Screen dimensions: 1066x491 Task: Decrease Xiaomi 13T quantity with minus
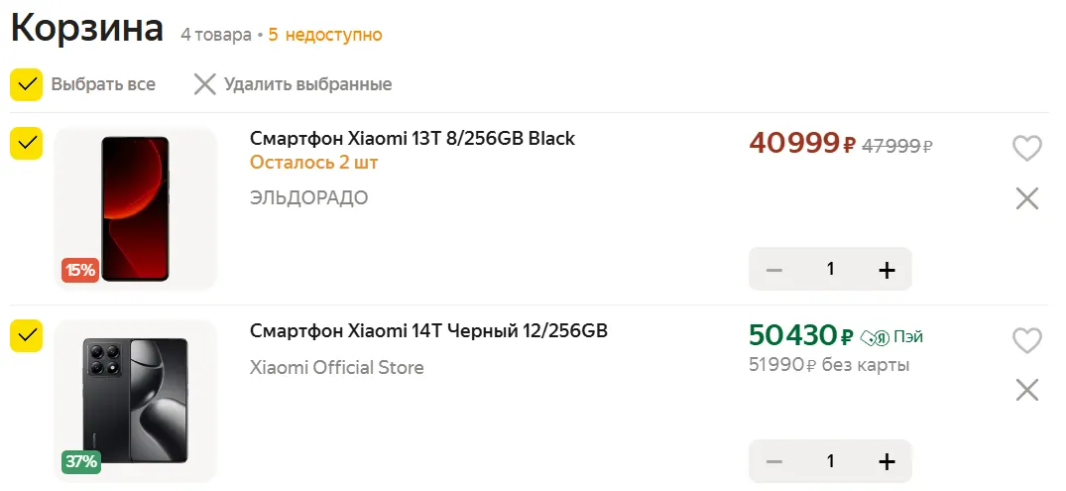point(774,270)
